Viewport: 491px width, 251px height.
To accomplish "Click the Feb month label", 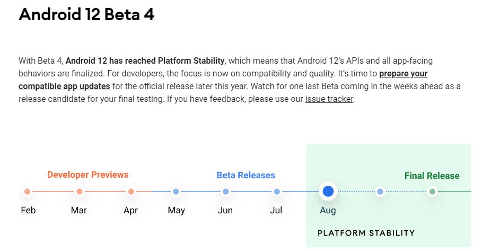I will click(28, 210).
